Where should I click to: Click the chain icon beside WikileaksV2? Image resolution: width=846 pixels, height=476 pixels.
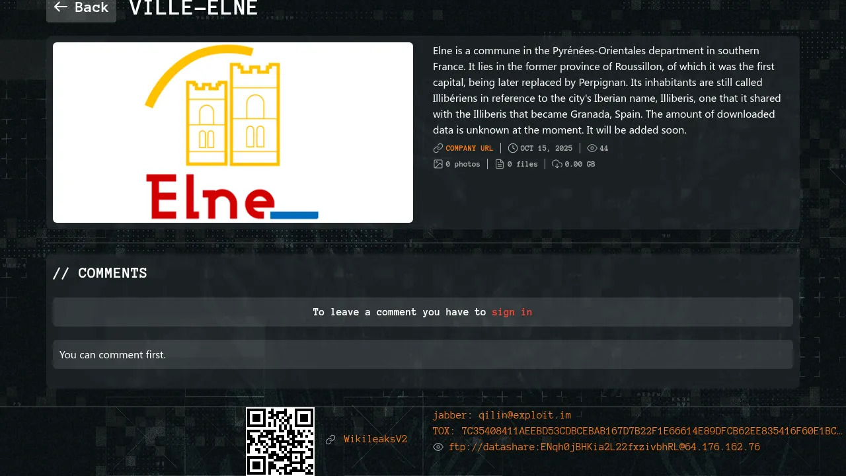330,440
